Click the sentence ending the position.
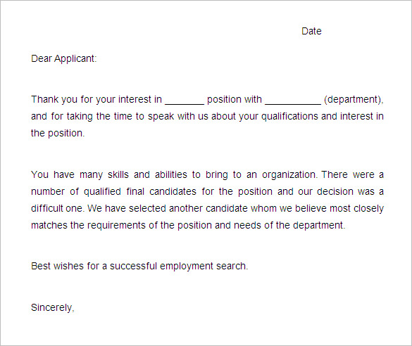The width and height of the screenshot is (412, 346). [58, 133]
